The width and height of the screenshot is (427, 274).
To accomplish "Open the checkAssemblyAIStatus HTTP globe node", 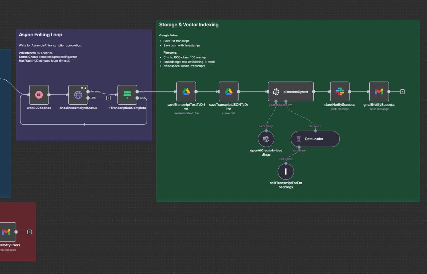I will (78, 95).
